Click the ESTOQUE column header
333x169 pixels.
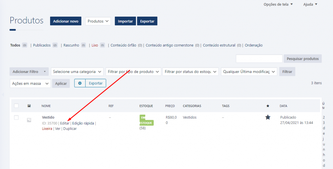click(x=146, y=106)
